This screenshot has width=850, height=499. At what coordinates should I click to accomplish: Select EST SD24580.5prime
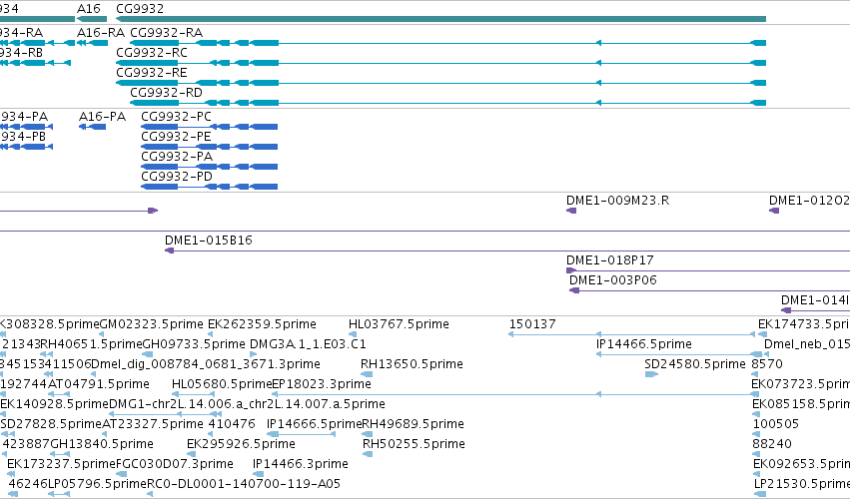(695, 364)
